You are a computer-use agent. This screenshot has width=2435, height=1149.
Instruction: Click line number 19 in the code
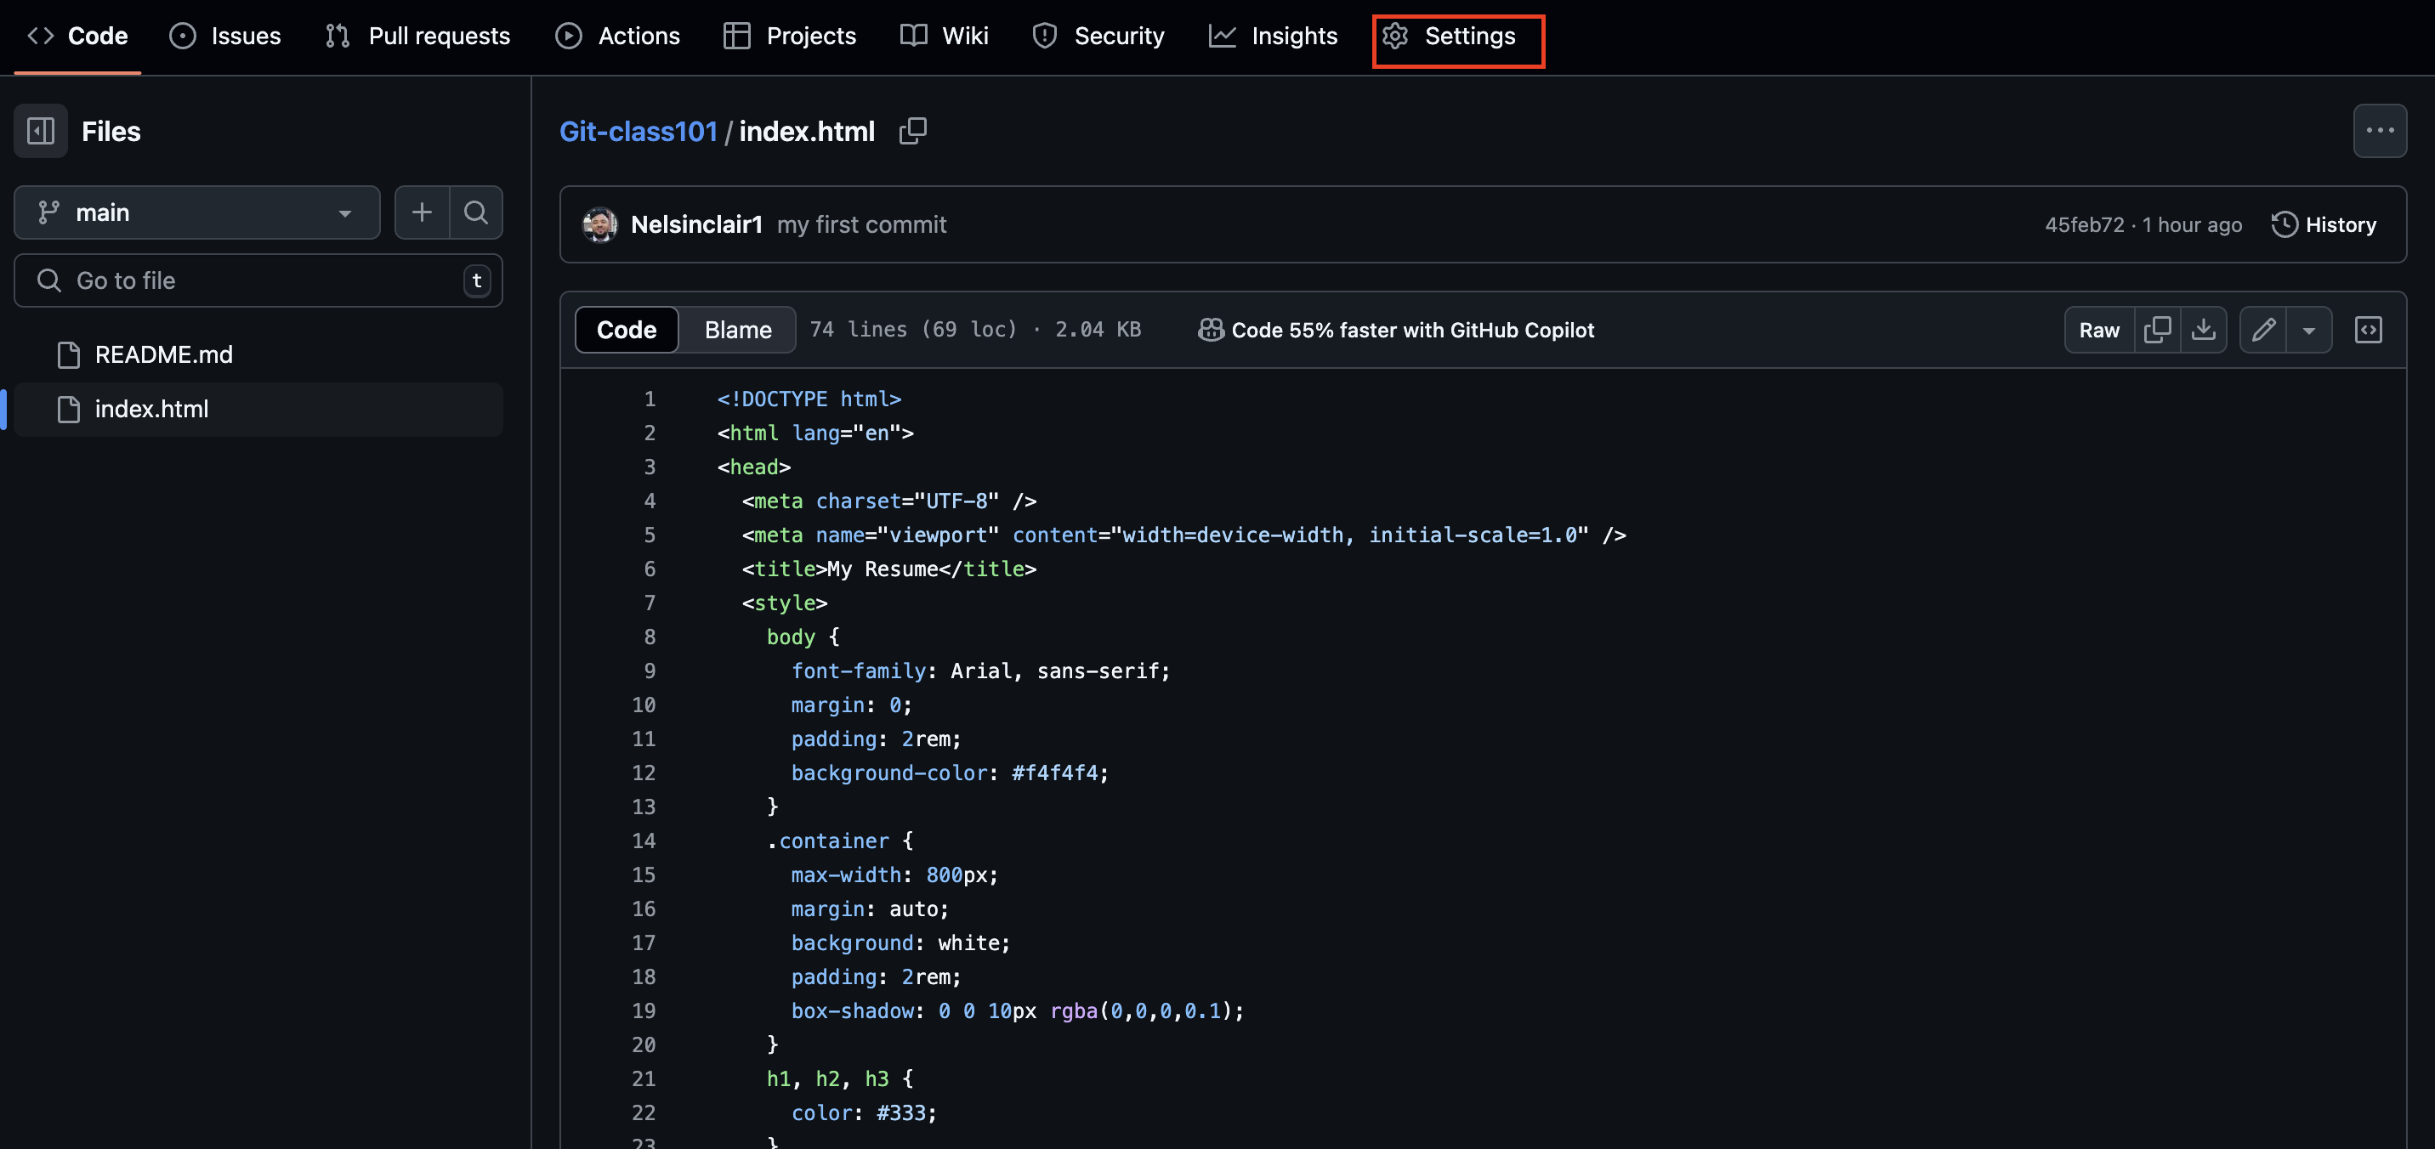[644, 1011]
